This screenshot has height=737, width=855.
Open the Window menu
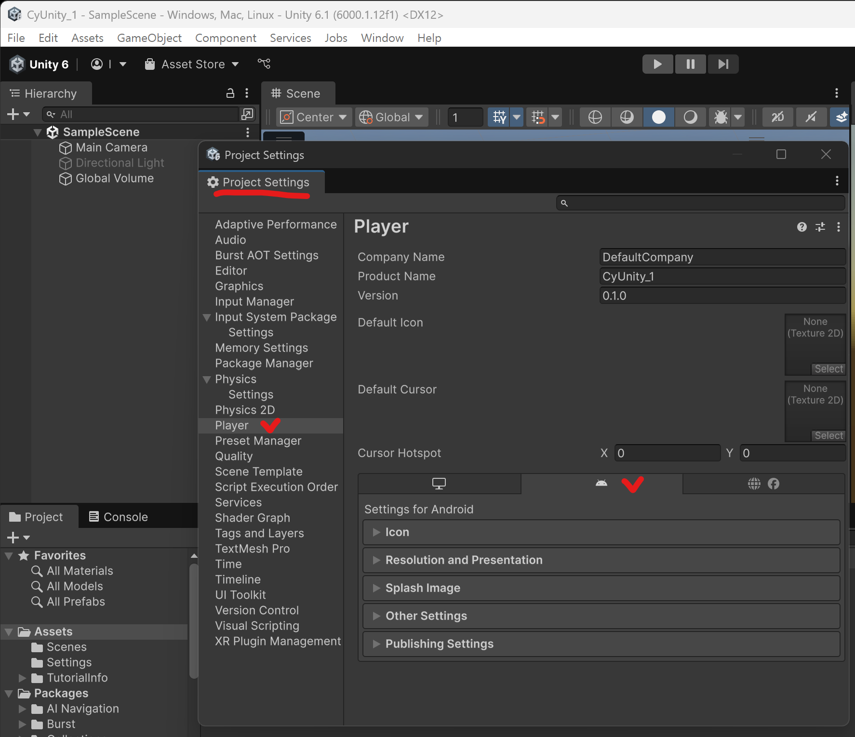click(382, 38)
